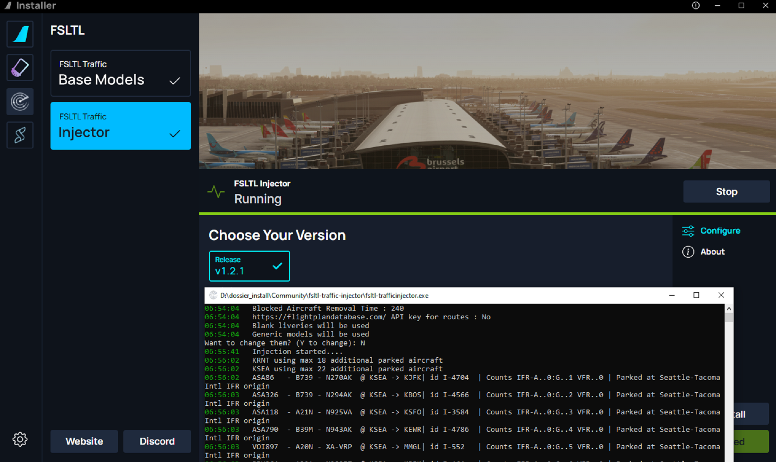This screenshot has width=776, height=462.
Task: Click the console window executable path title
Action: click(324, 295)
